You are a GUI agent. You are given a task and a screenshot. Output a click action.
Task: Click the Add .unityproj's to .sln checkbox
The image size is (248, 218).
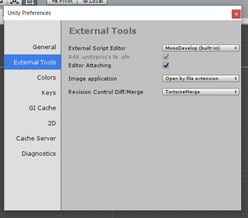coord(166,57)
